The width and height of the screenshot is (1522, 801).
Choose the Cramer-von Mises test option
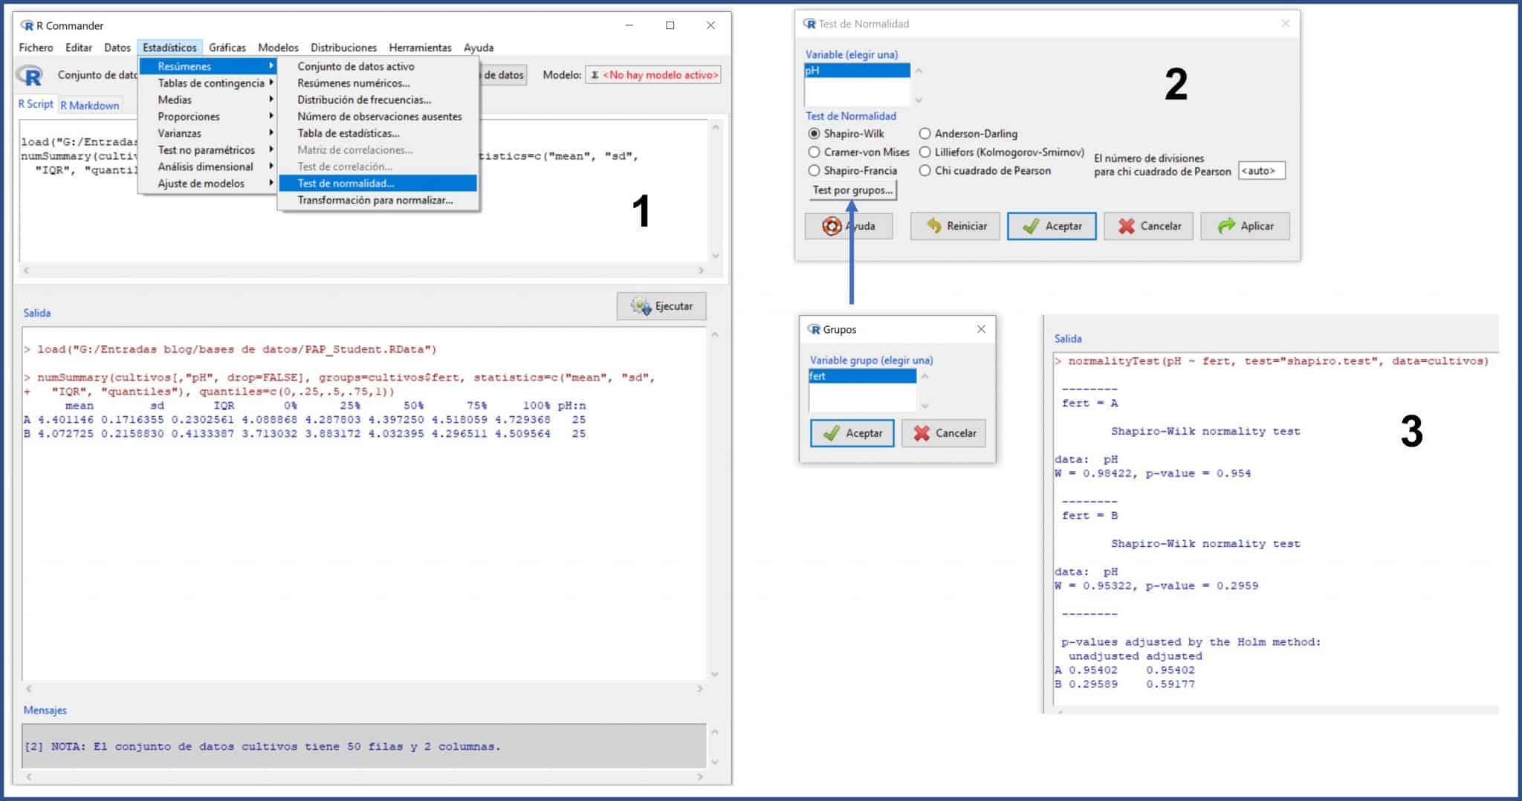pos(814,152)
